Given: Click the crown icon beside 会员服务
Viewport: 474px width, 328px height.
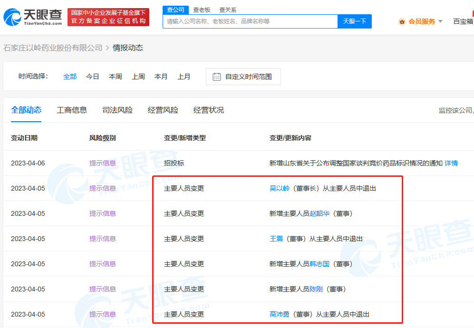Looking at the screenshot, I should pos(402,21).
